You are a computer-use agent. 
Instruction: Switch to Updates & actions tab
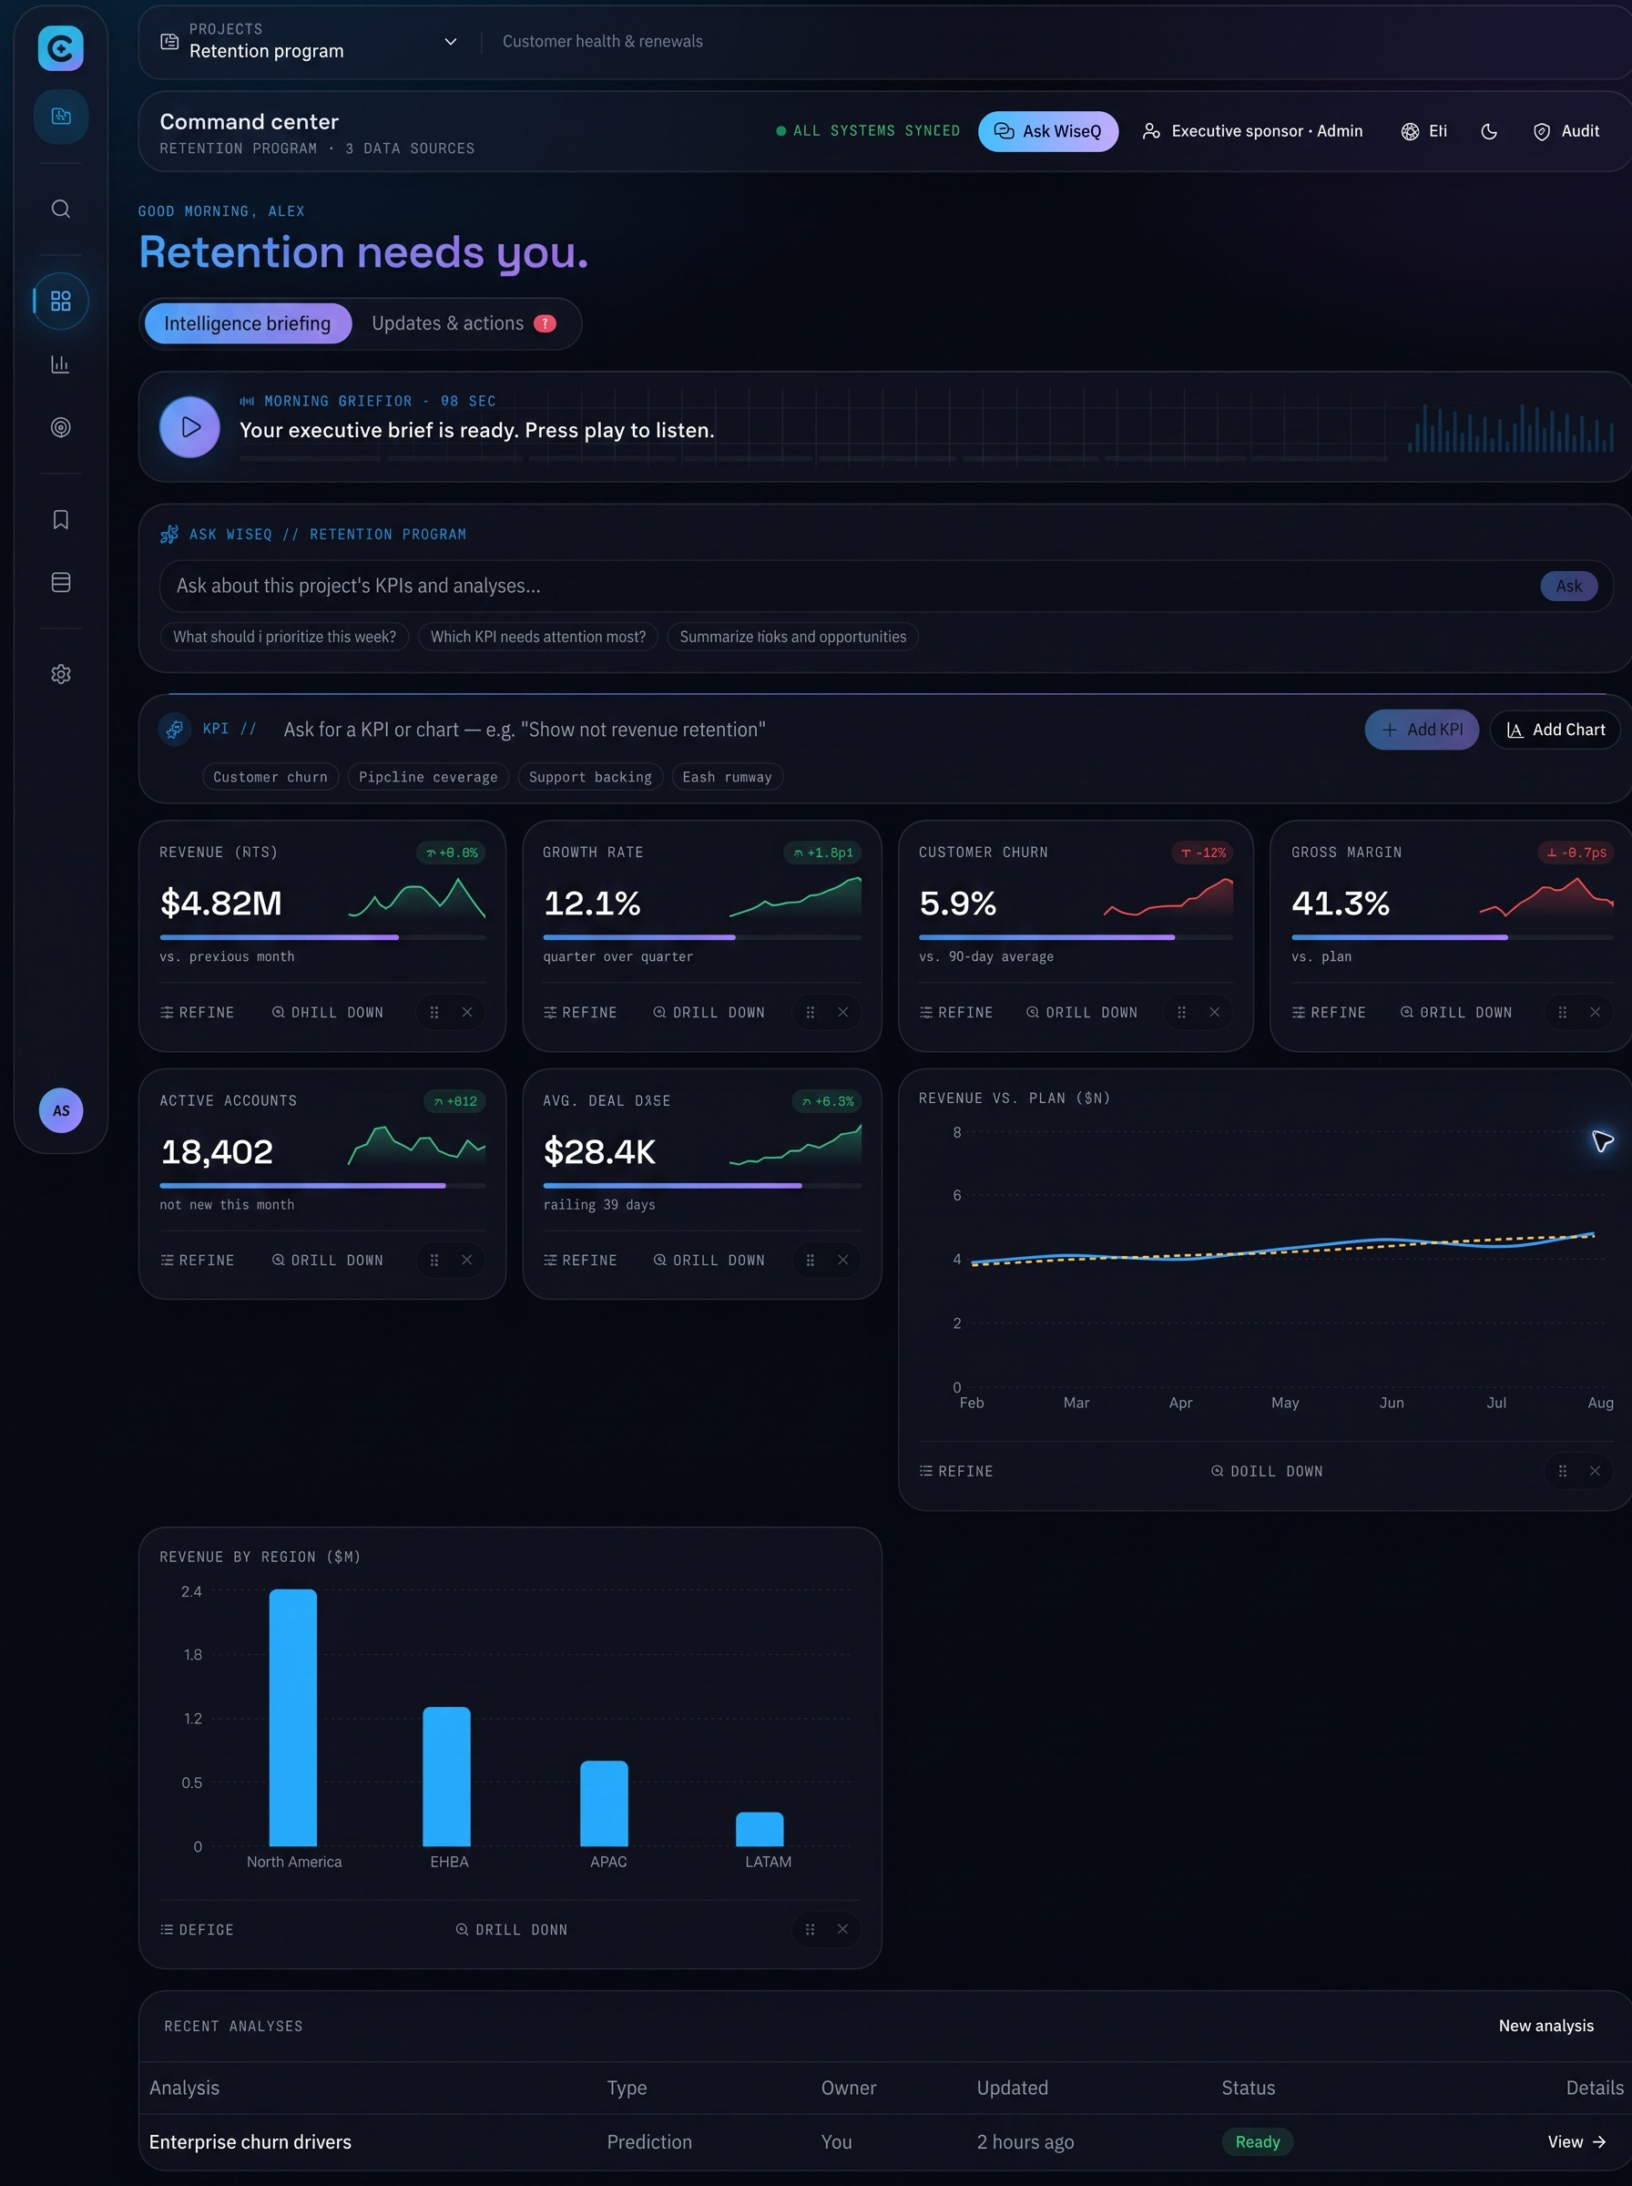click(464, 323)
